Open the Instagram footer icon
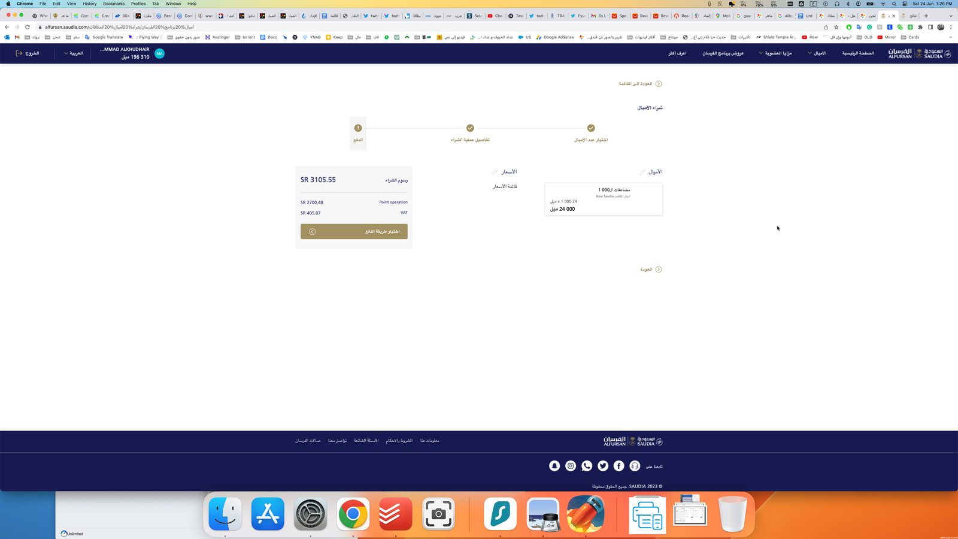The image size is (958, 539). (x=571, y=466)
